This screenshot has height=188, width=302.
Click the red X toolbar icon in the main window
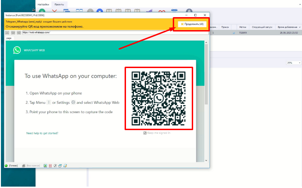tap(55, 11)
